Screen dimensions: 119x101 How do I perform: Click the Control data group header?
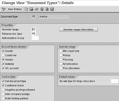(x=8, y=77)
